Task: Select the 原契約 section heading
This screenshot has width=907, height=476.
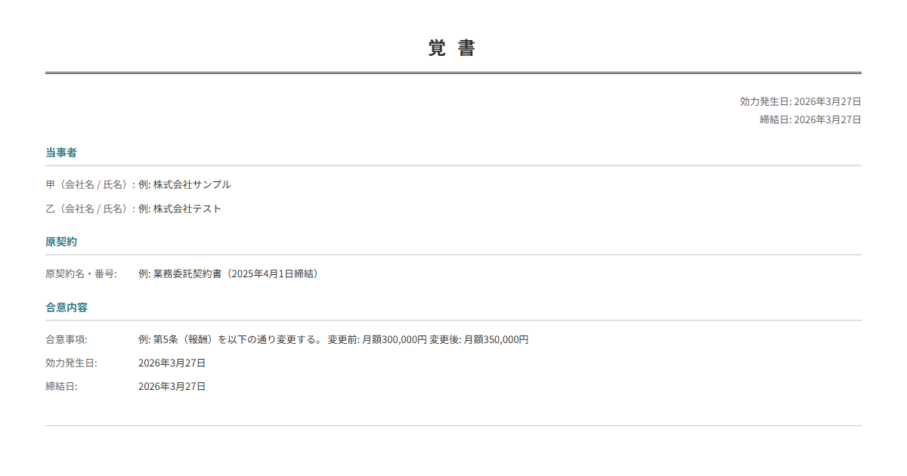Action: tap(61, 242)
